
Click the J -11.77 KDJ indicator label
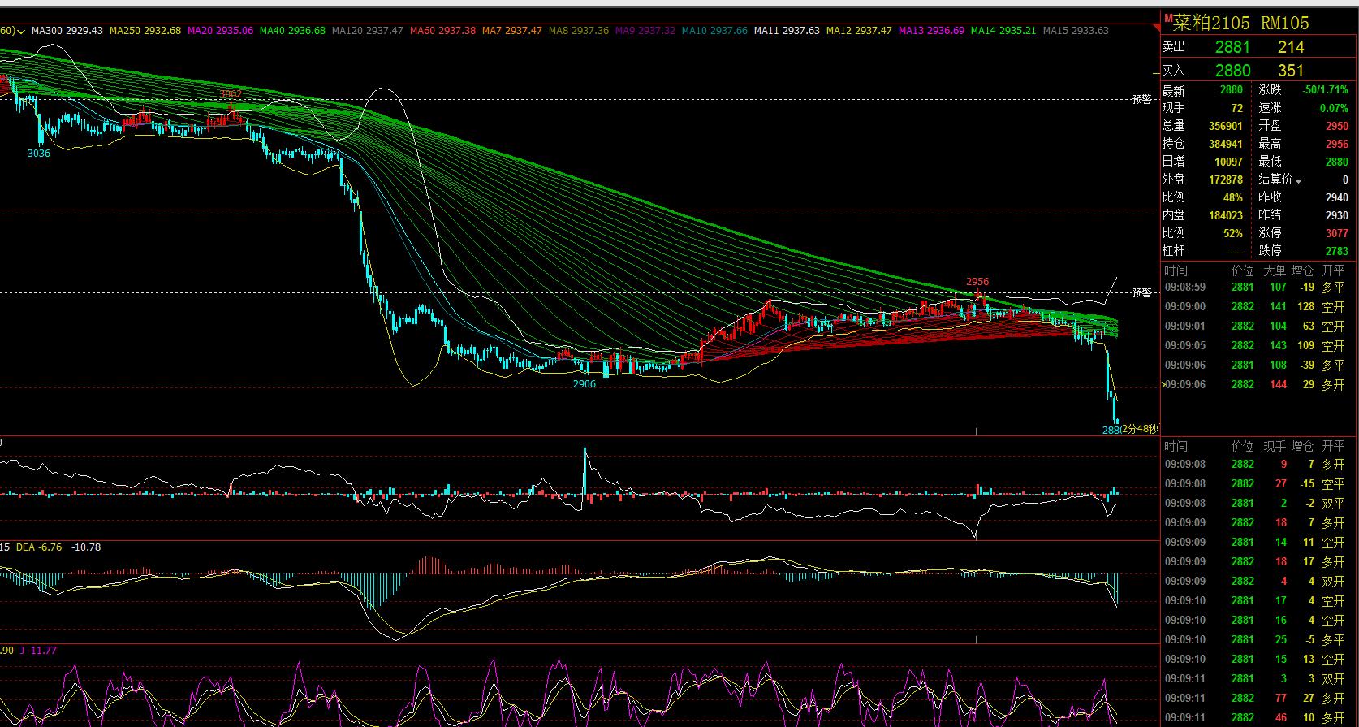(38, 651)
